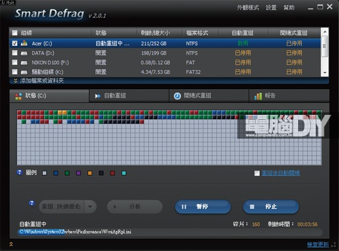Check the DATA (D:) drive checkbox

(14, 53)
